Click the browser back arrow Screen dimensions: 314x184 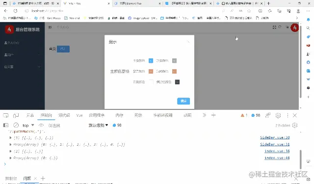pos(6,11)
